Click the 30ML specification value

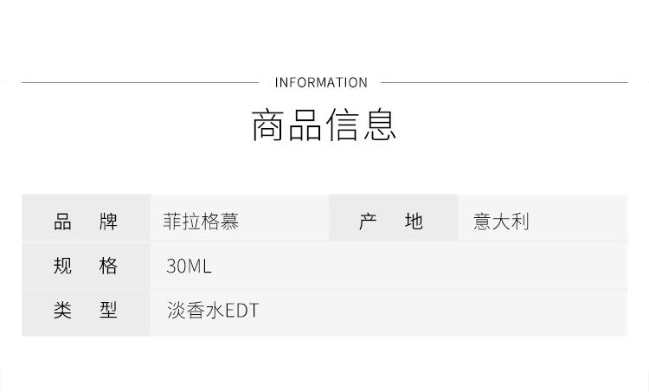coord(189,267)
